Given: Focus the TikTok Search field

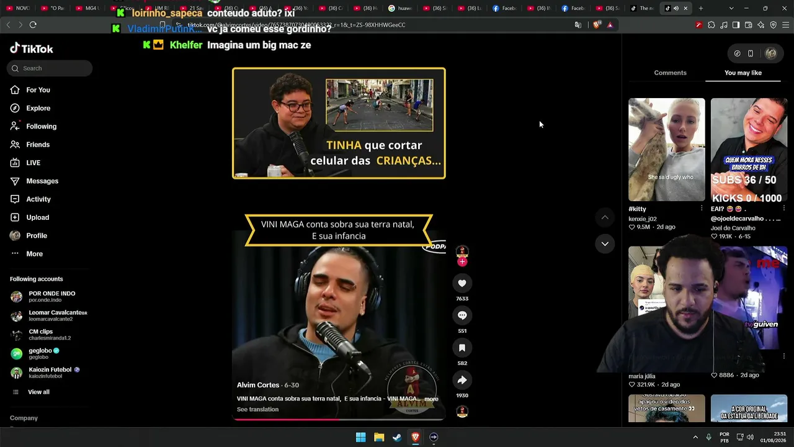Looking at the screenshot, I should click(50, 68).
